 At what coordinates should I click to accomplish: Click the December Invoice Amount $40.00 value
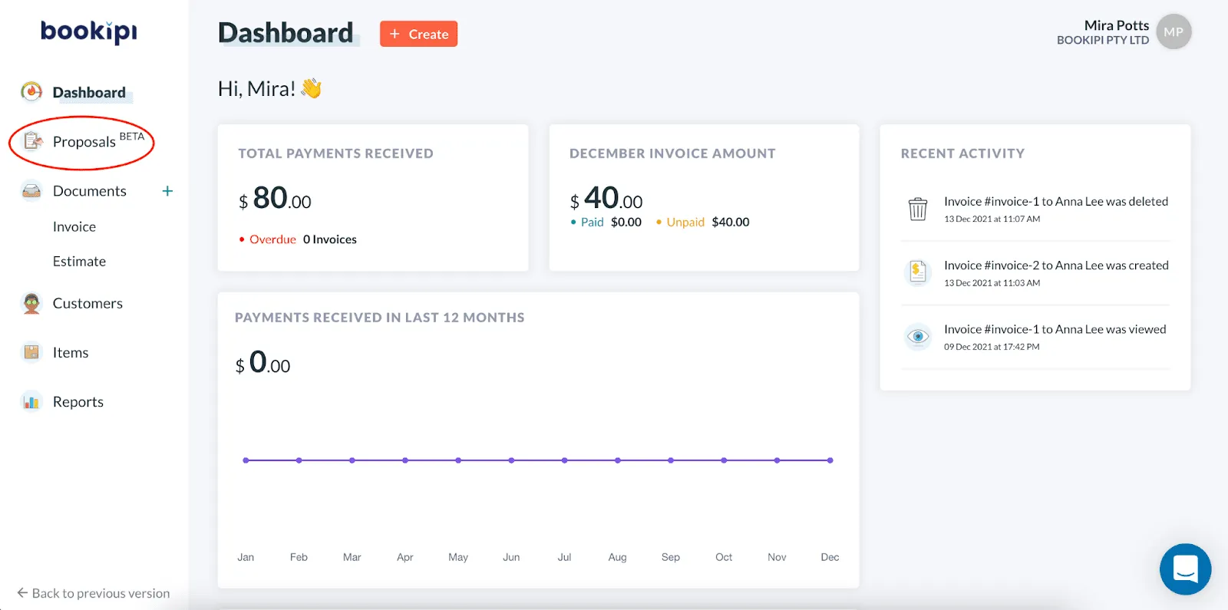[606, 199]
